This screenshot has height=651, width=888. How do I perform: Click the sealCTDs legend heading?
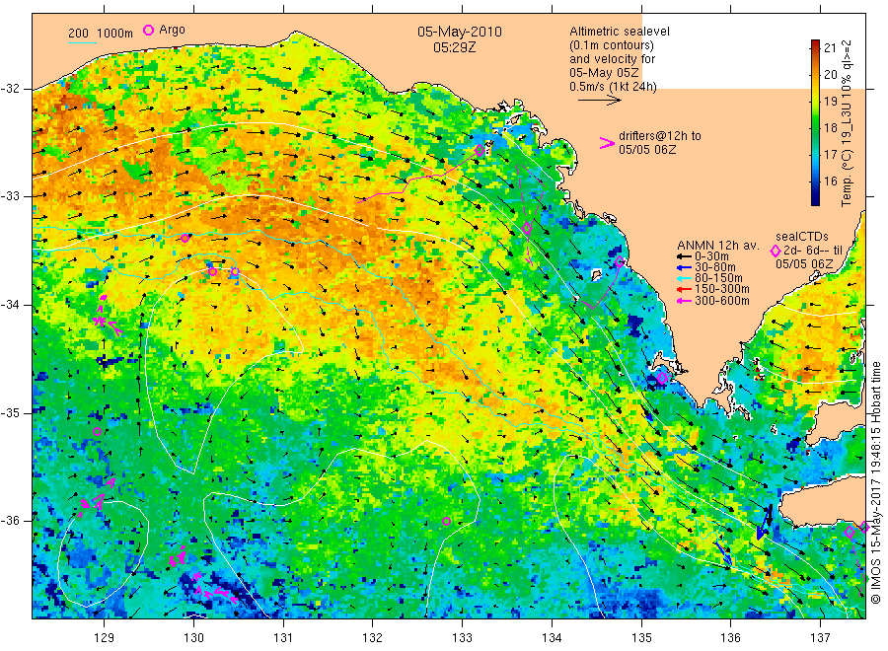tap(802, 237)
